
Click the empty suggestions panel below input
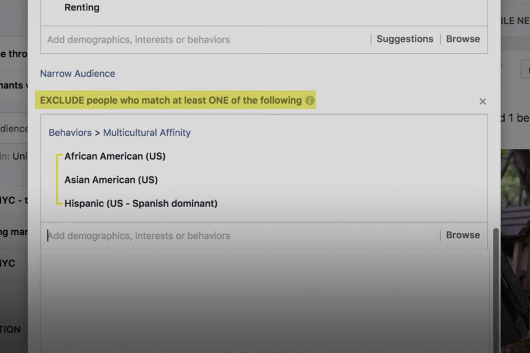click(264, 295)
